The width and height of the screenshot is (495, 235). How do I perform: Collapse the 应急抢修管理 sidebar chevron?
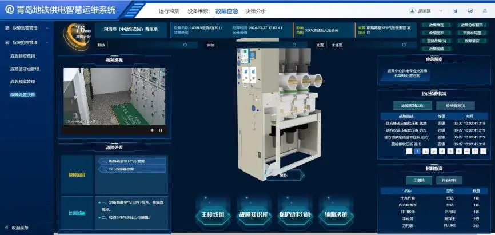pos(47,42)
